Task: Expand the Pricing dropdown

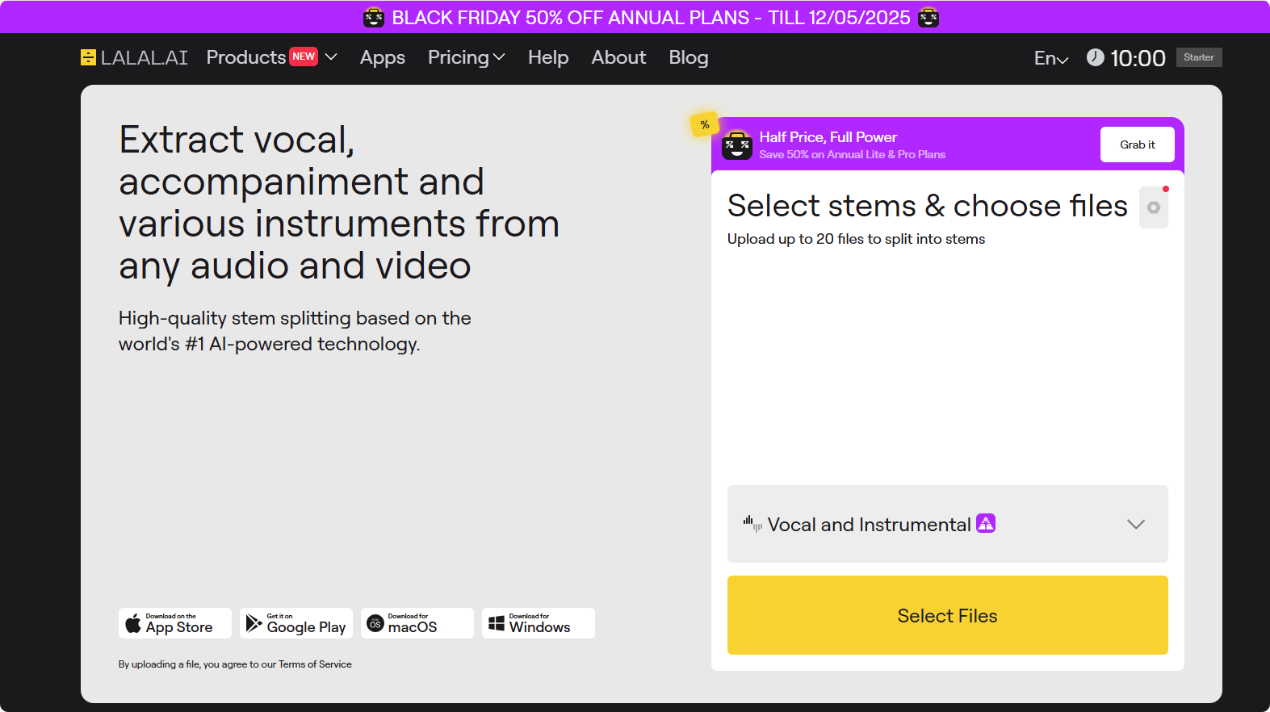Action: [466, 57]
